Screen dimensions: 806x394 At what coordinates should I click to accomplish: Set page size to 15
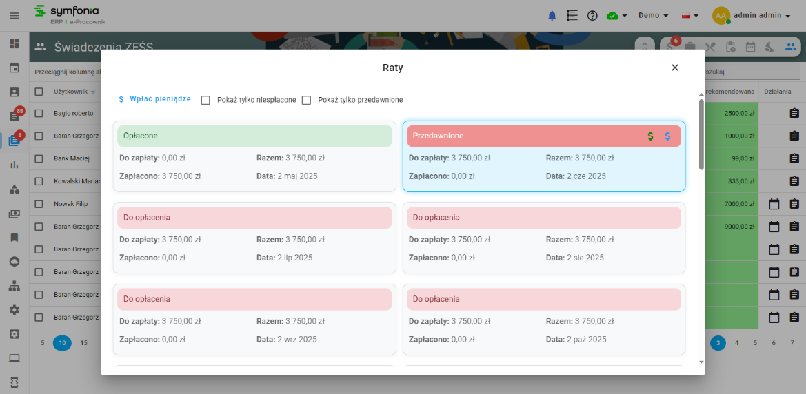pos(84,342)
